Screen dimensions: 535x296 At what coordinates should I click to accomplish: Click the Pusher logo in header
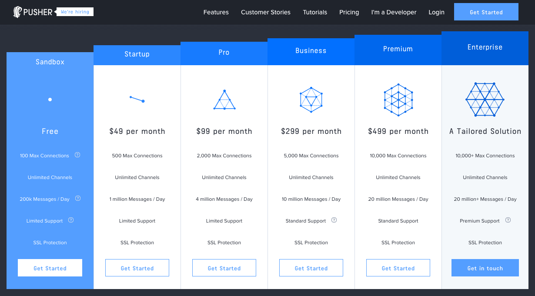point(33,12)
